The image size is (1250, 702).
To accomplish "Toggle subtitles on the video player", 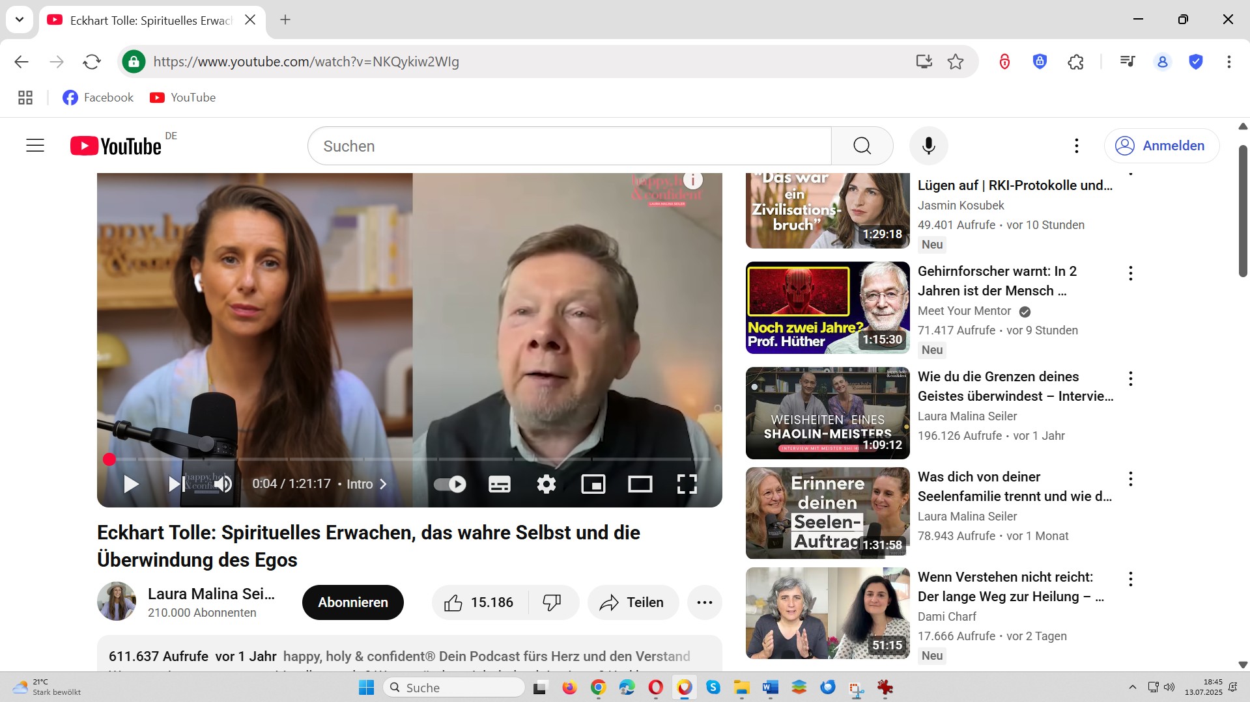I will [499, 484].
